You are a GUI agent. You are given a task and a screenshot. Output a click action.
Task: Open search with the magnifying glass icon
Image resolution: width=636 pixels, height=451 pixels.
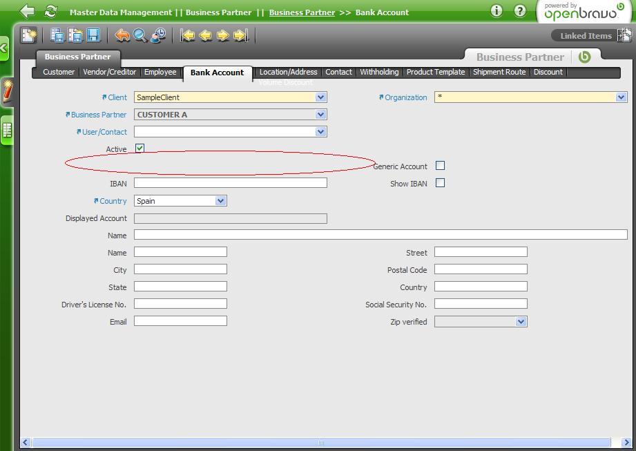coord(140,35)
